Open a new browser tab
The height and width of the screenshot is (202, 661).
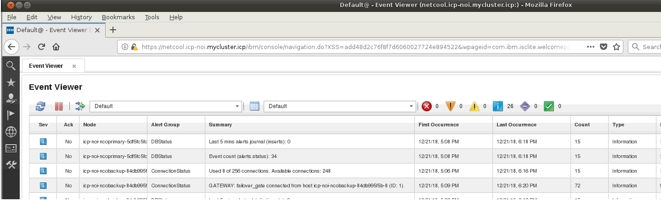coord(113,30)
